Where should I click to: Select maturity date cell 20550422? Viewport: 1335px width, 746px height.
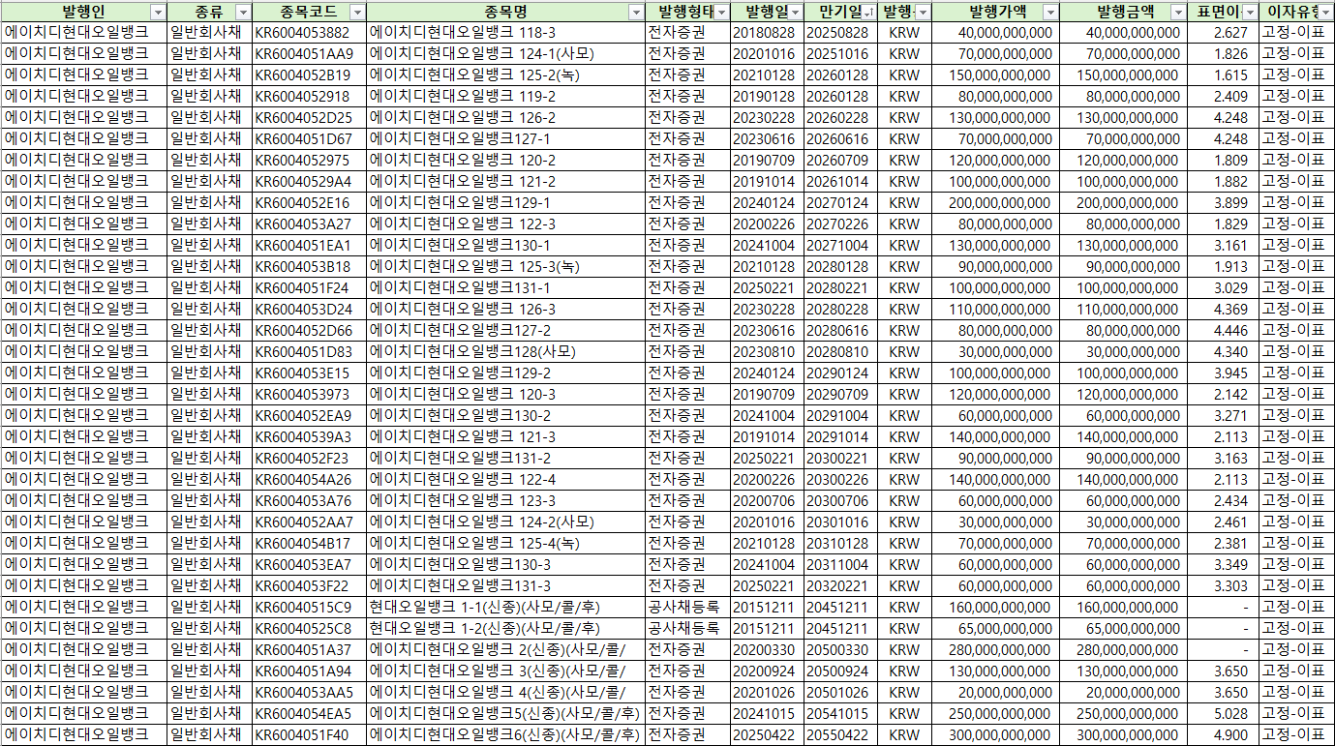tap(840, 734)
